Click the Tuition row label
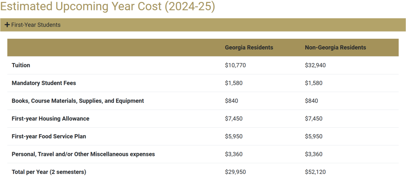The height and width of the screenshot is (180, 406). click(x=21, y=65)
